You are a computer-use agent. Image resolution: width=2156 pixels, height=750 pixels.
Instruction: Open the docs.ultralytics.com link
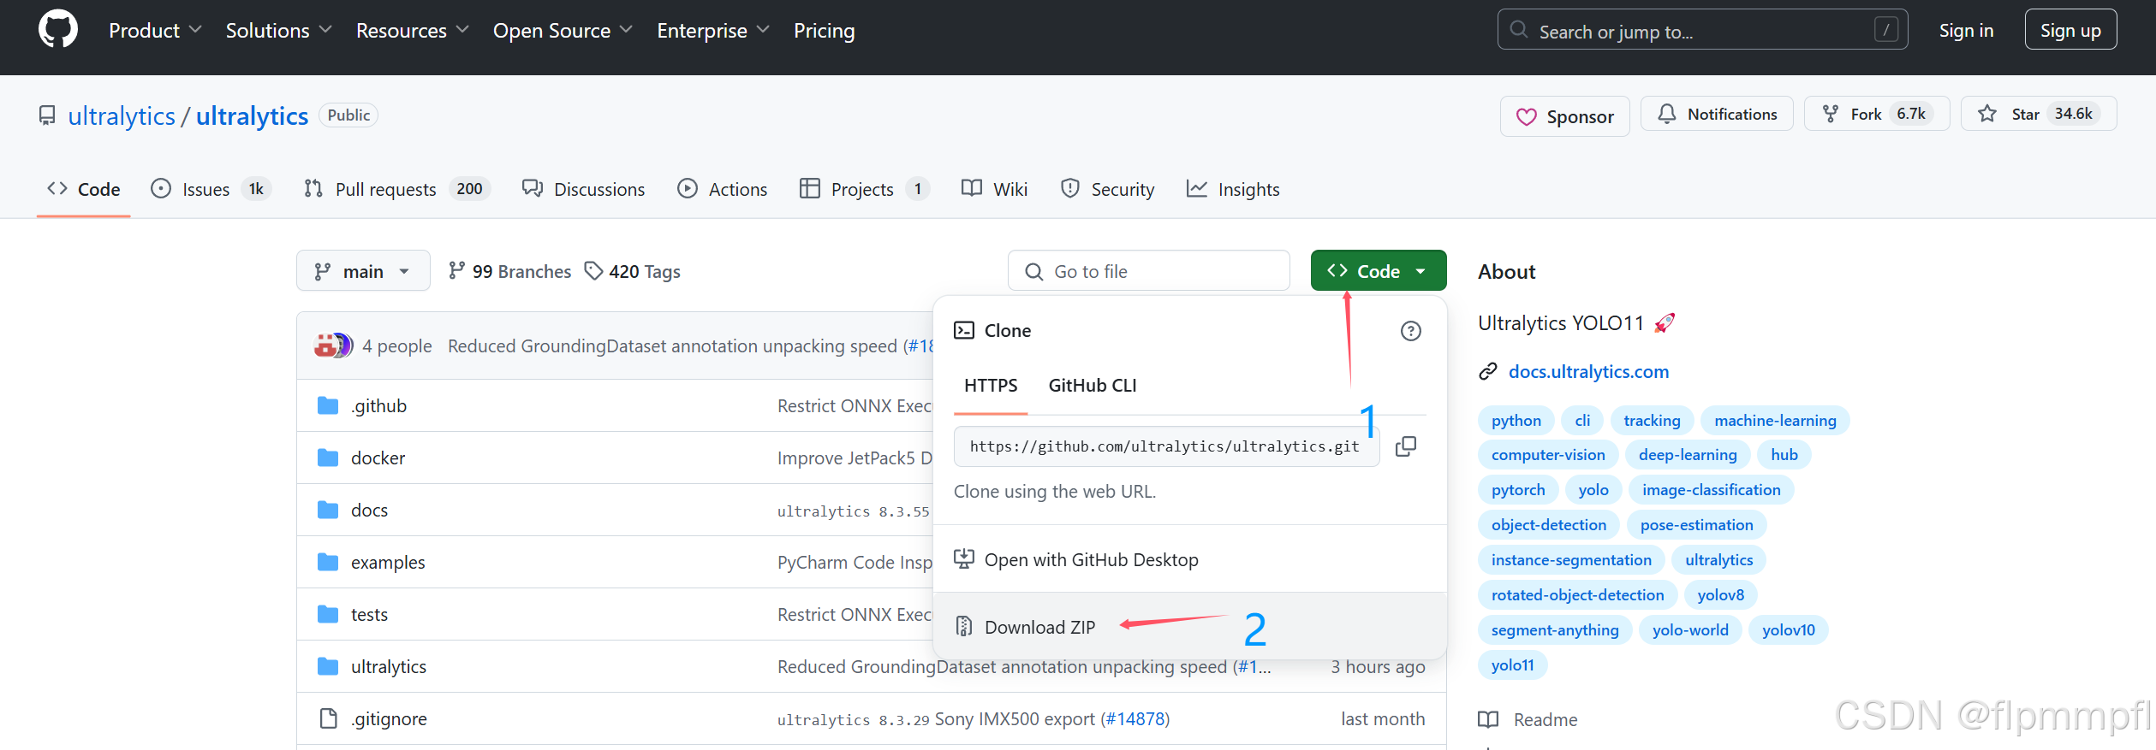coord(1588,371)
